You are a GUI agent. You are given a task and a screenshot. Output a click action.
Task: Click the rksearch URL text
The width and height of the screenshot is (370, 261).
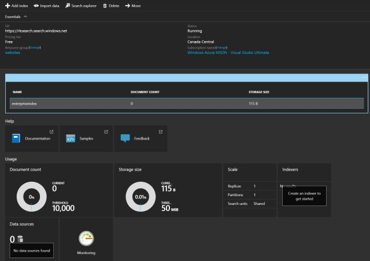click(x=36, y=31)
